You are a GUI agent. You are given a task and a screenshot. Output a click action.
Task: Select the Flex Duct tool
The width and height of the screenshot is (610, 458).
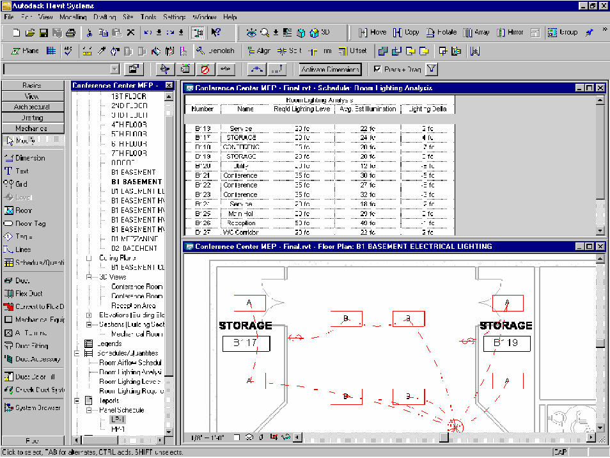coord(24,294)
